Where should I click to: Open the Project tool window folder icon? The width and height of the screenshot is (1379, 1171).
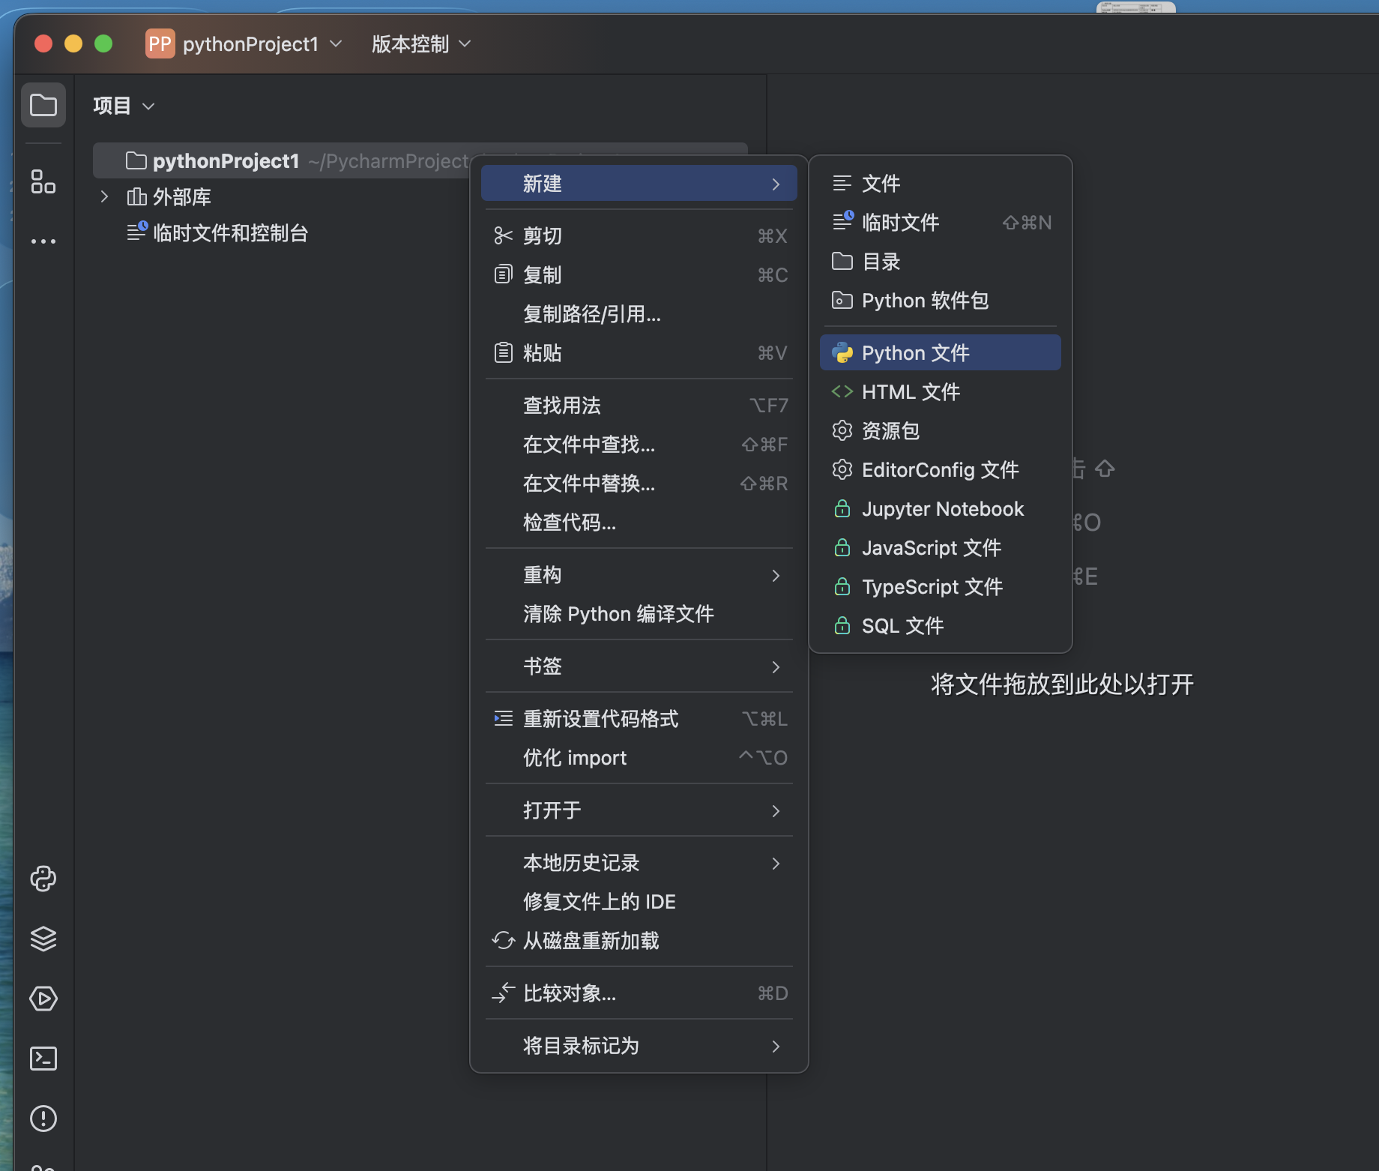(43, 105)
